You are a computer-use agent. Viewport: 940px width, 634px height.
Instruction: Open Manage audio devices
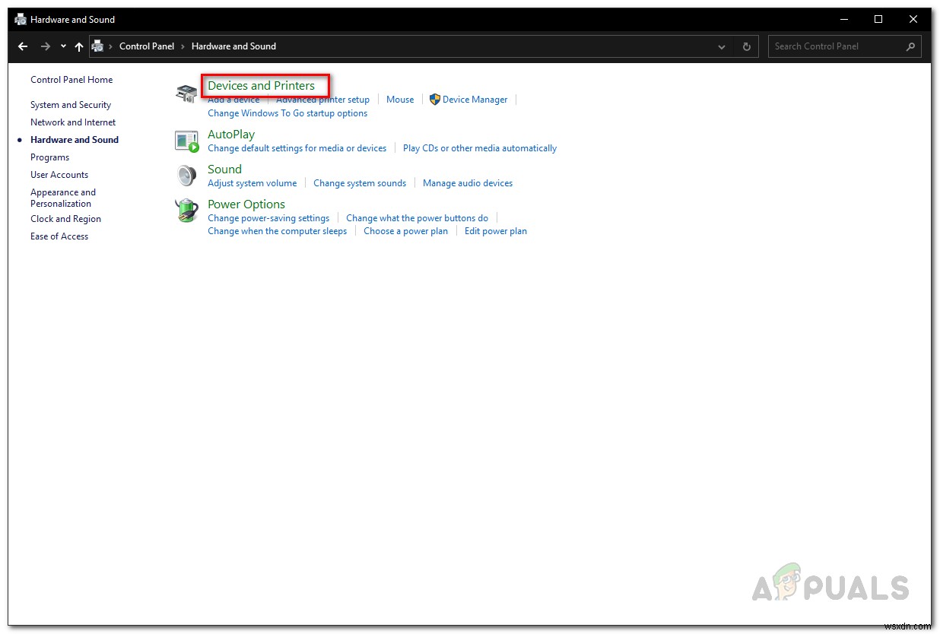coord(468,183)
